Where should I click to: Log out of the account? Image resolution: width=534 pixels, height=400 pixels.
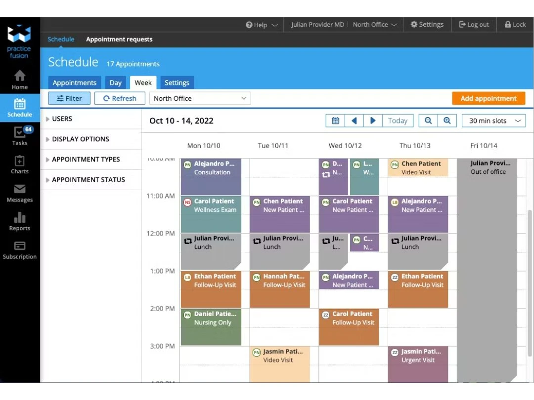pos(474,25)
